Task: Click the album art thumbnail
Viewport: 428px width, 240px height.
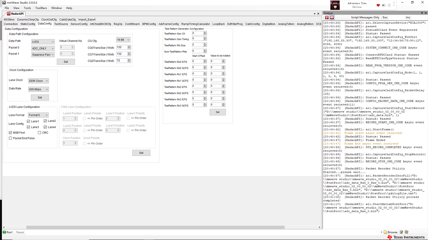Action: [335, 5]
